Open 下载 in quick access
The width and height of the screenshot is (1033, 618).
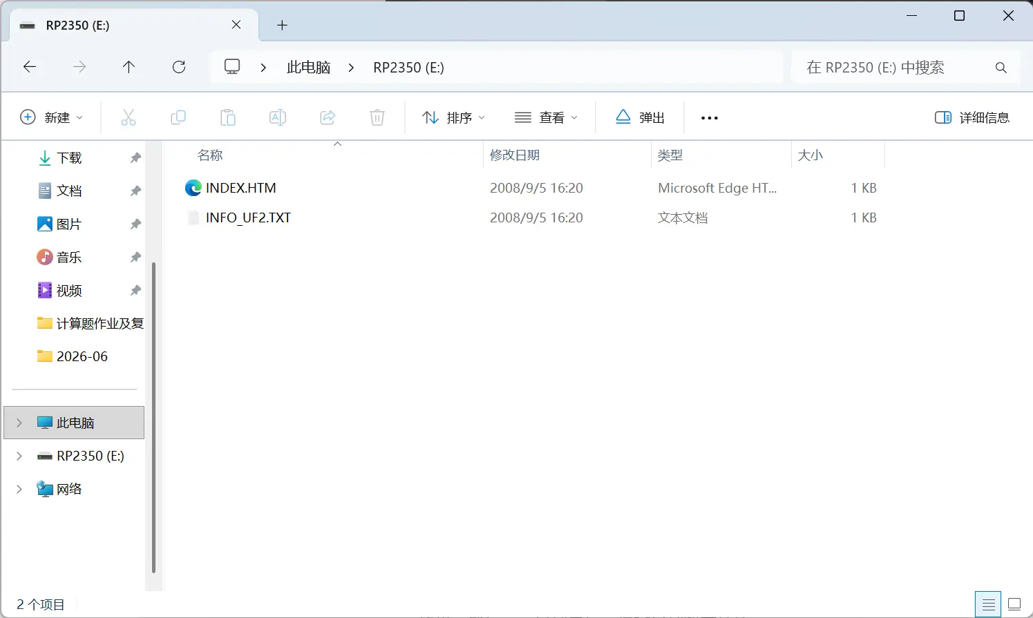pos(69,158)
